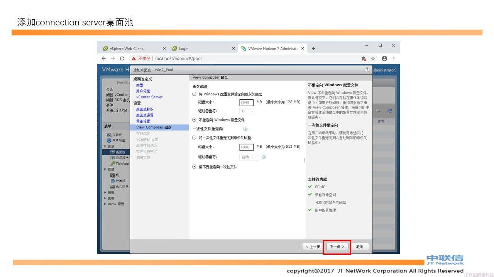
Task: Go to the 类型 wizard step
Action: point(140,85)
